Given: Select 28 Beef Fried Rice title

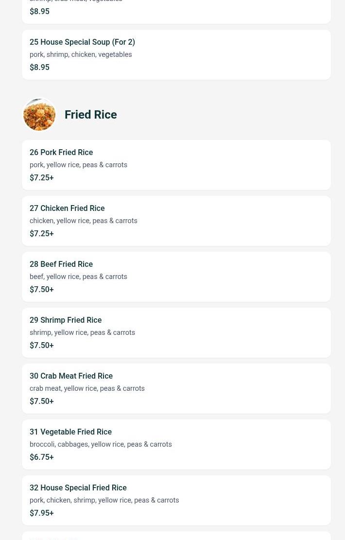Looking at the screenshot, I should pyautogui.click(x=61, y=264).
